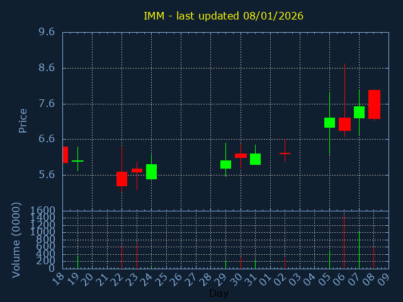Select the green candlestick on day 07

click(x=359, y=112)
